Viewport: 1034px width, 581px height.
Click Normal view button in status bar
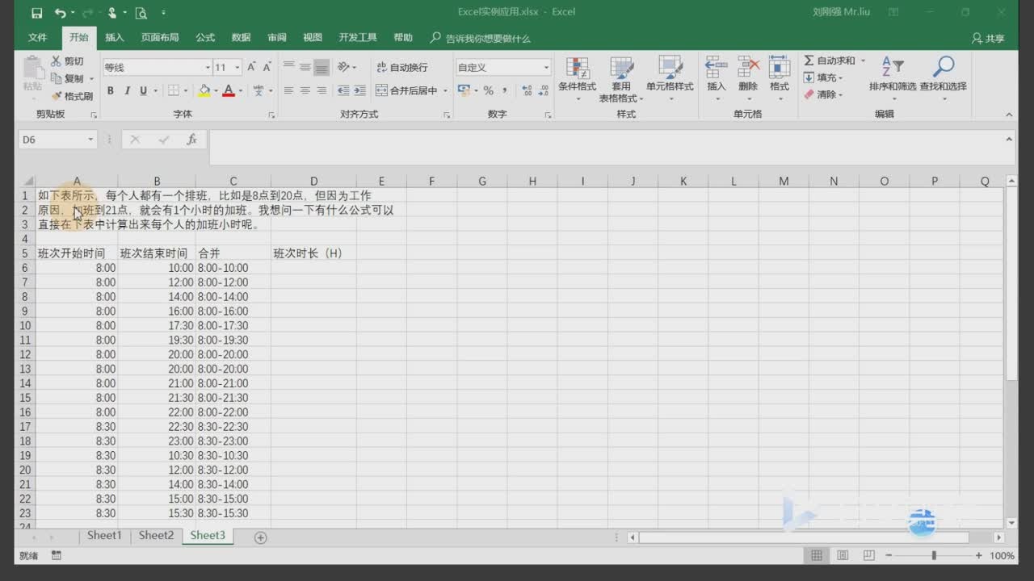click(x=817, y=555)
